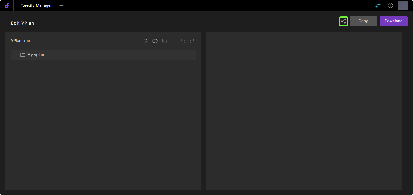Click the highlighted share icon

coord(343,21)
